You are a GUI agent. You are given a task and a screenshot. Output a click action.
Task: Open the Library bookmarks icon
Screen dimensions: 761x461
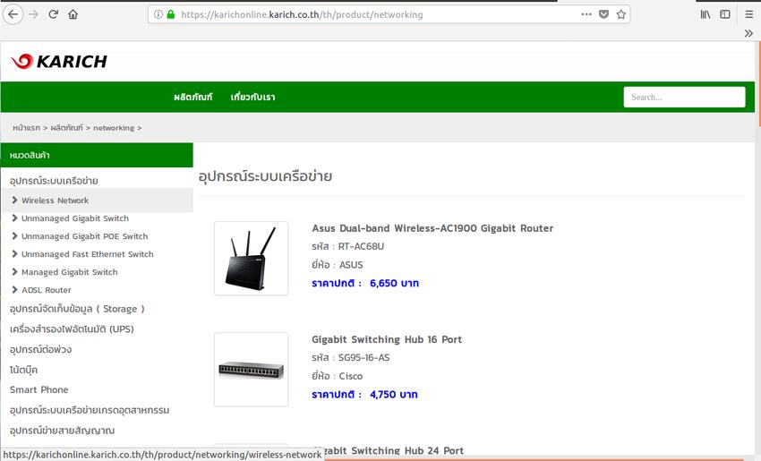(705, 14)
